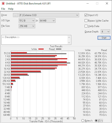Open the File menu
112x123 pixels.
coord(3,9)
